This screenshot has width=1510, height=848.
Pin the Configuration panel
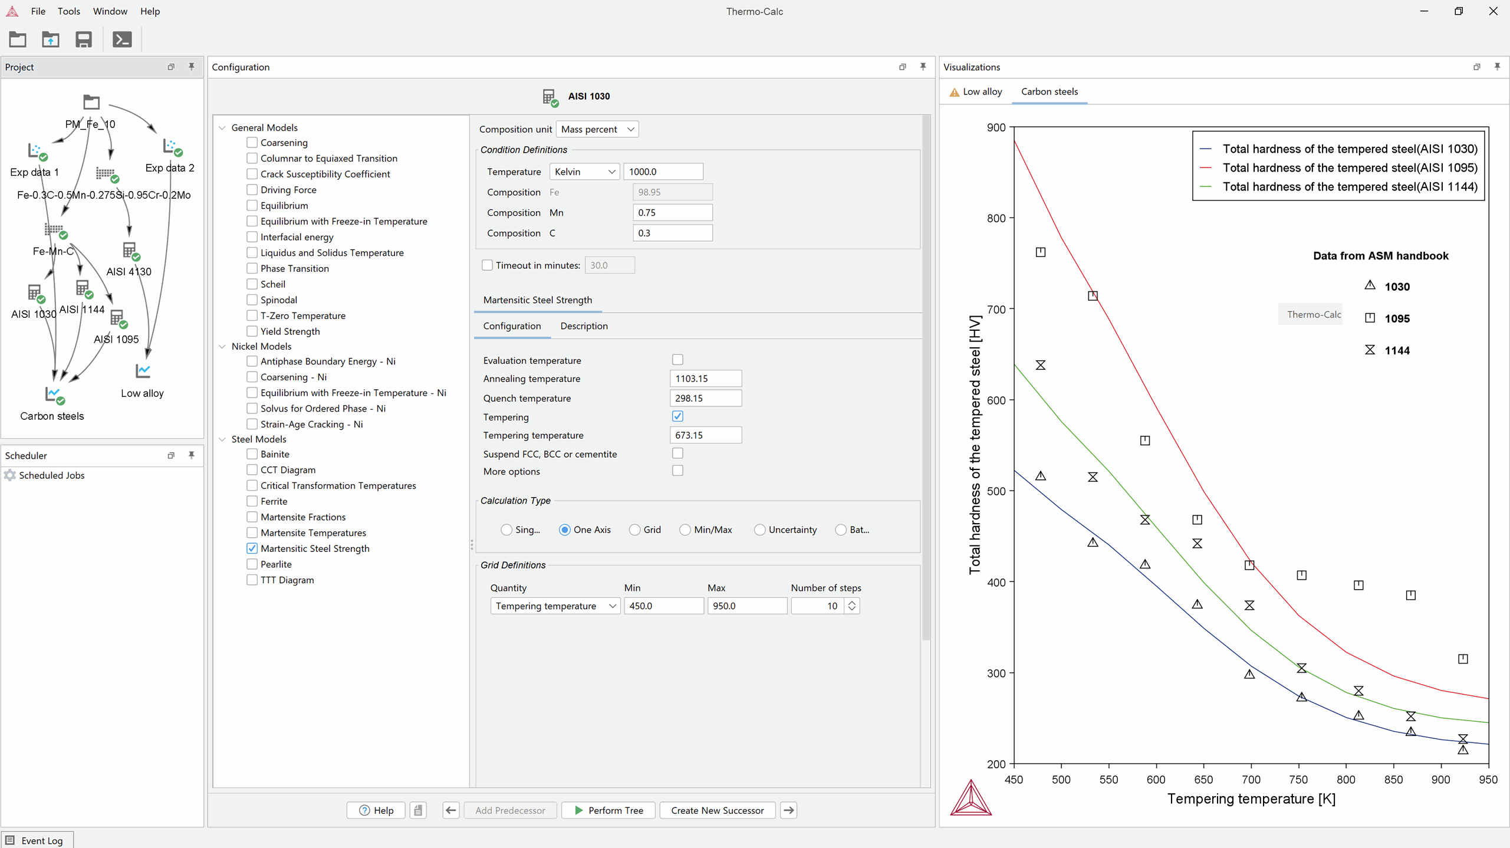(923, 67)
